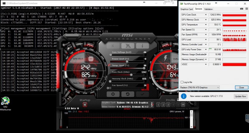
Task: Click the Fan Speed slider handle
Action: (x=110, y=88)
